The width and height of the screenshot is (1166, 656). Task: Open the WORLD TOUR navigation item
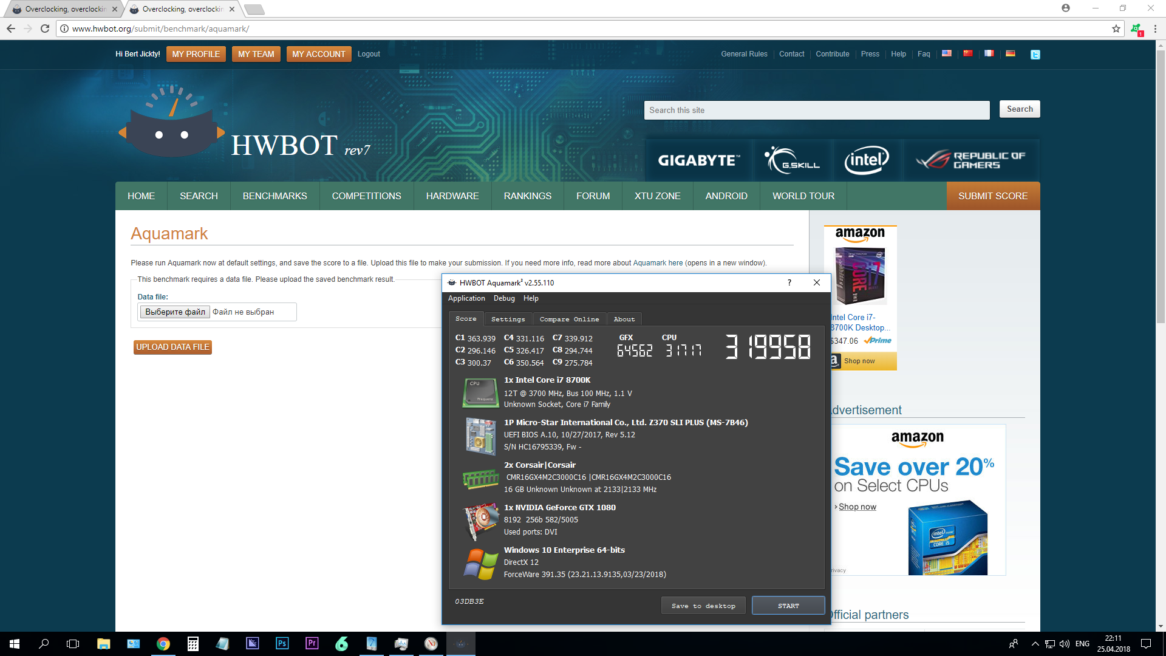click(x=803, y=196)
